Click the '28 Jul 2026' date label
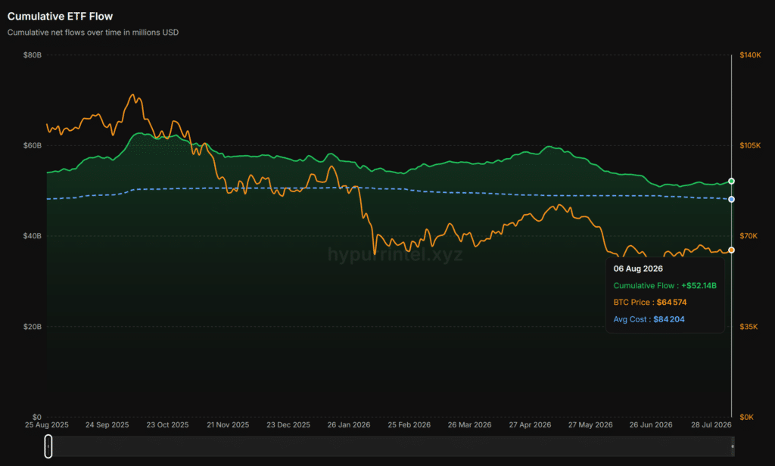 click(x=711, y=425)
